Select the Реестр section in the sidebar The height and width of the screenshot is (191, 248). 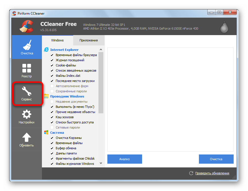coord(26,70)
